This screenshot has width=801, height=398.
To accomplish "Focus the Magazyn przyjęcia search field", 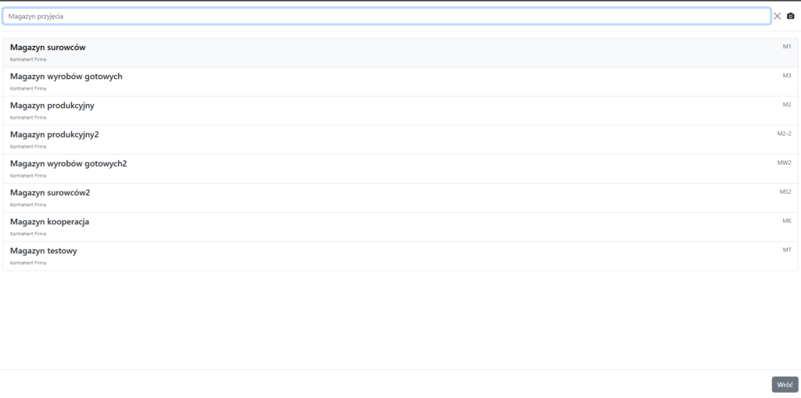I will pos(386,16).
